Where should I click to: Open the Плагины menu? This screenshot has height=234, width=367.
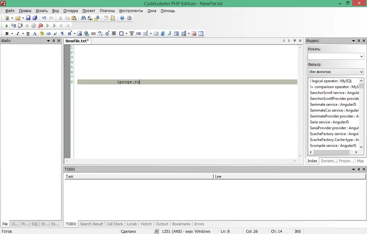pos(107,11)
